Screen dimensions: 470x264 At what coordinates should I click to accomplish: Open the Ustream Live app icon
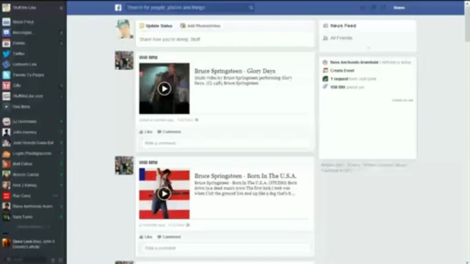coord(6,65)
